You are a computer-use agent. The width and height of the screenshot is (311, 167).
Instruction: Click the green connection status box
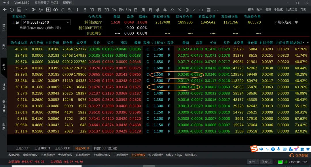click(x=280, y=162)
